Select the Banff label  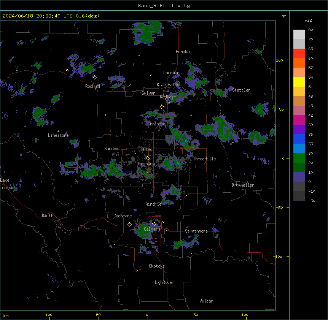[47, 215]
